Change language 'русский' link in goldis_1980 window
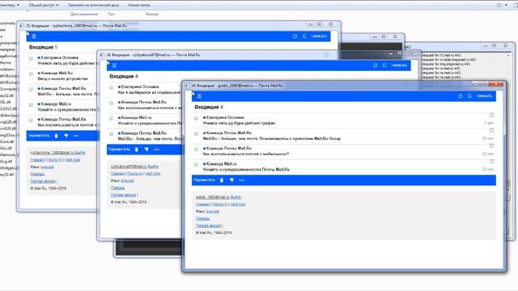This screenshot has height=291, width=518. click(212, 211)
